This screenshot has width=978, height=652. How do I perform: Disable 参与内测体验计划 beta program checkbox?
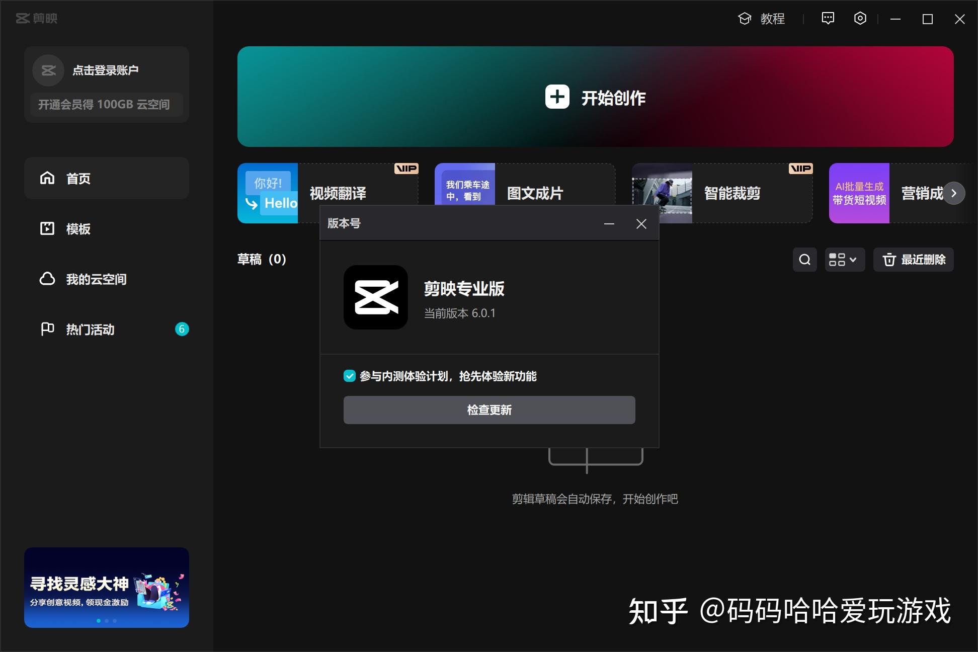[350, 376]
